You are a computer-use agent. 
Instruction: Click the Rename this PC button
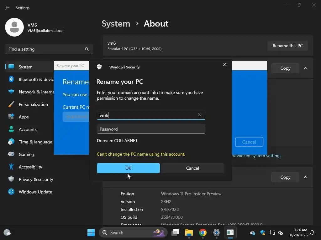288,46
